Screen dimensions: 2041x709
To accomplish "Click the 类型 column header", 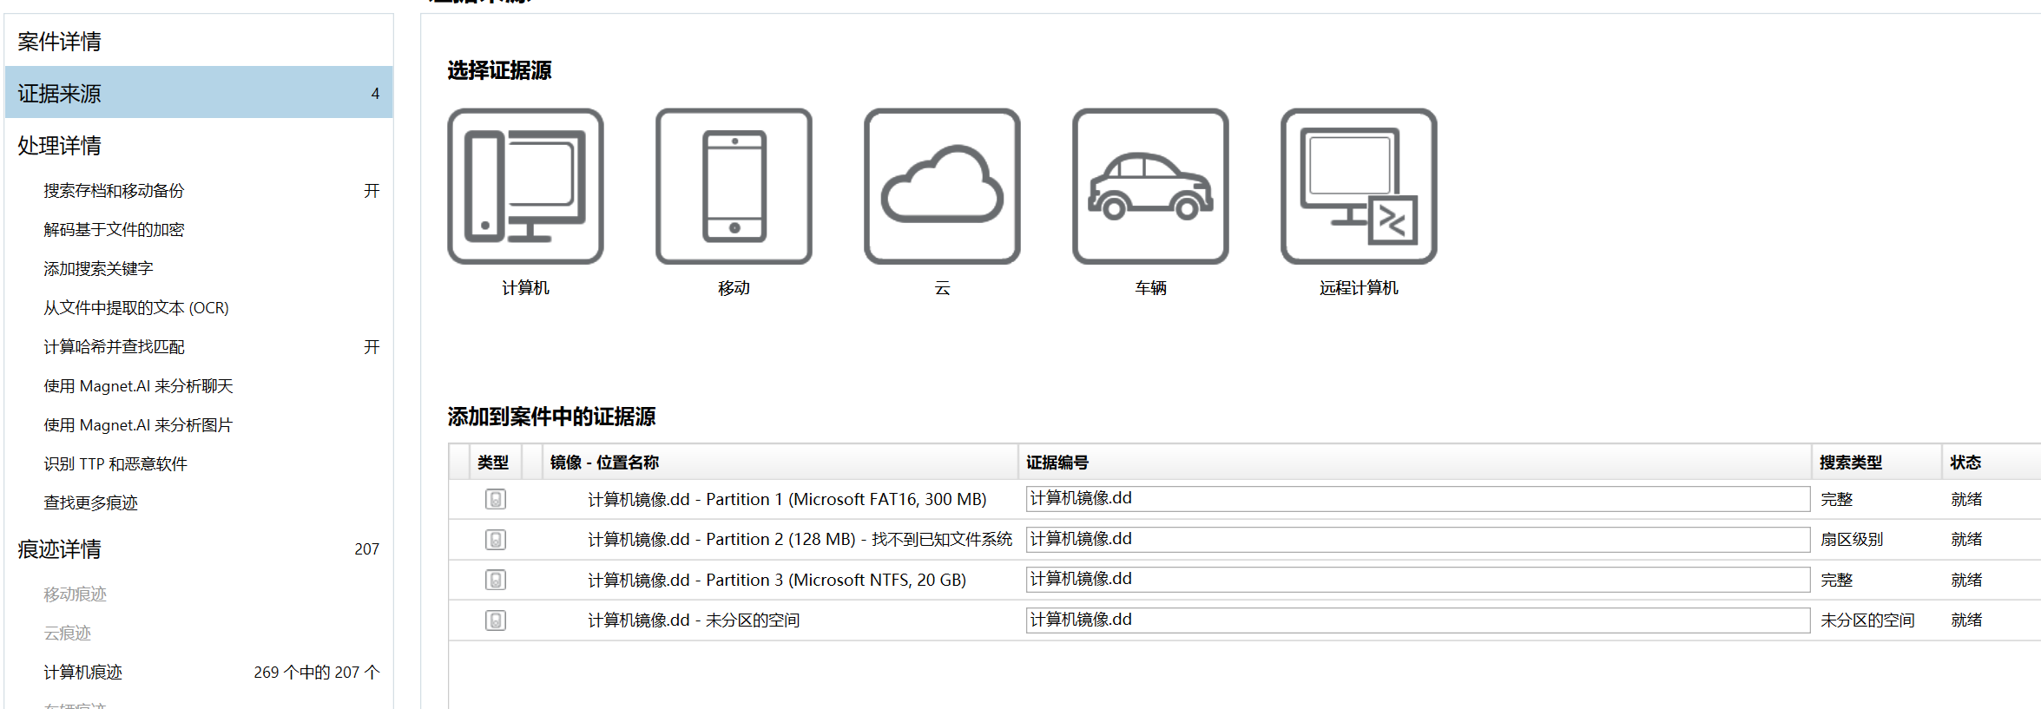I will [x=495, y=463].
